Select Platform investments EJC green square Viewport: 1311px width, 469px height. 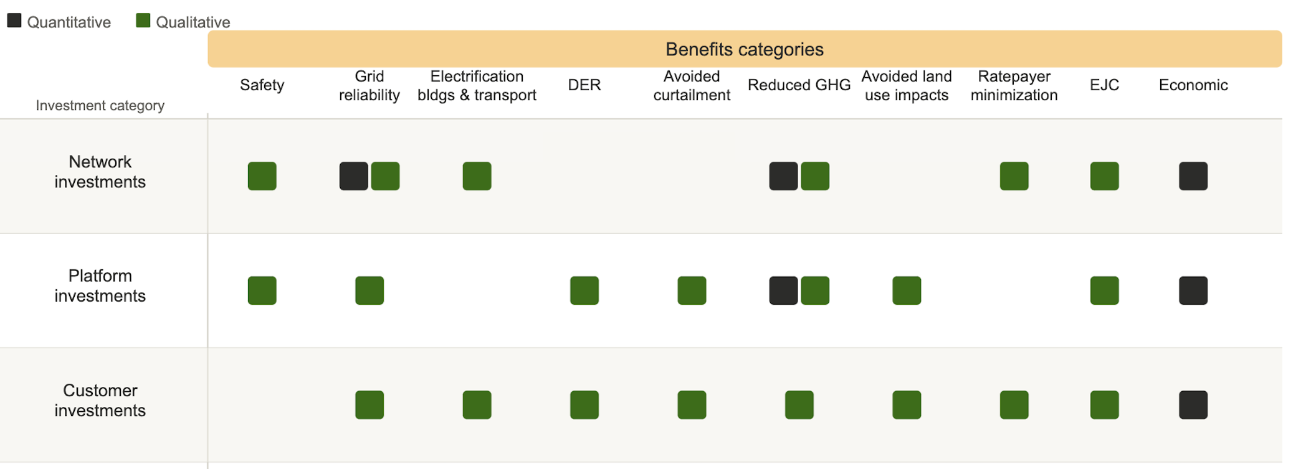(x=1104, y=290)
